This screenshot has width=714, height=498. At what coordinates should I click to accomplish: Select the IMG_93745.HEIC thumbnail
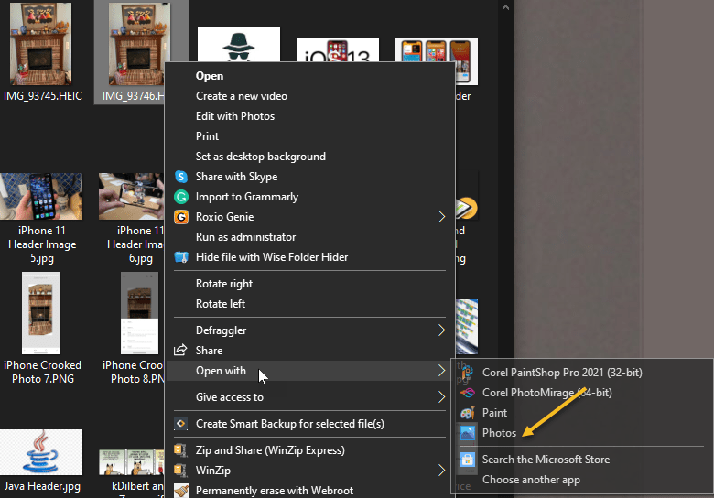(40, 45)
